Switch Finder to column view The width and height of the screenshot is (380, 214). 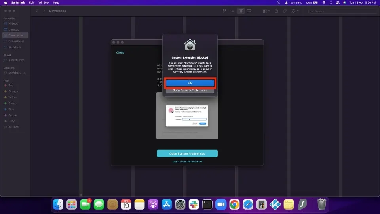click(x=241, y=11)
